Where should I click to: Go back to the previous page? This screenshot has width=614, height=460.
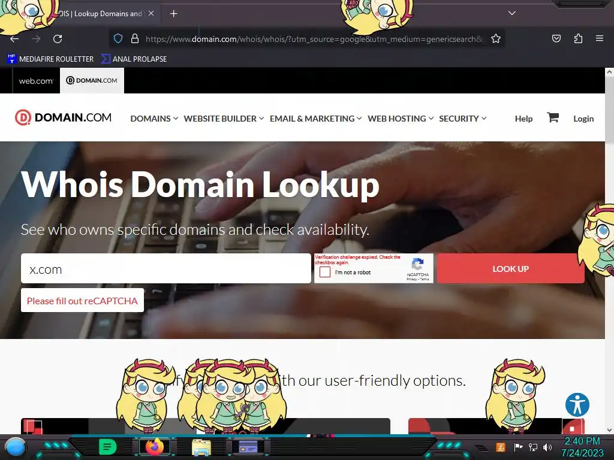click(14, 39)
